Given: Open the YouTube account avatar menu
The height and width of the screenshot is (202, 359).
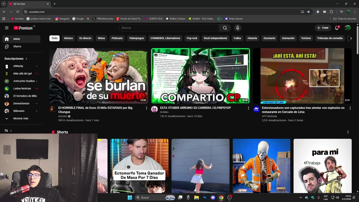Looking at the screenshot, I should point(348,28).
